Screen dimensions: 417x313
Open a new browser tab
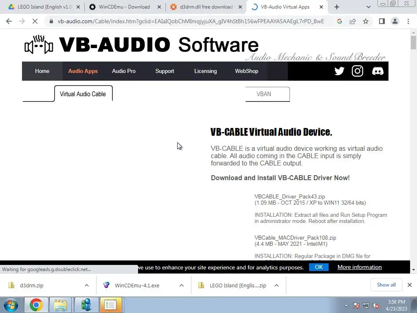[337, 7]
